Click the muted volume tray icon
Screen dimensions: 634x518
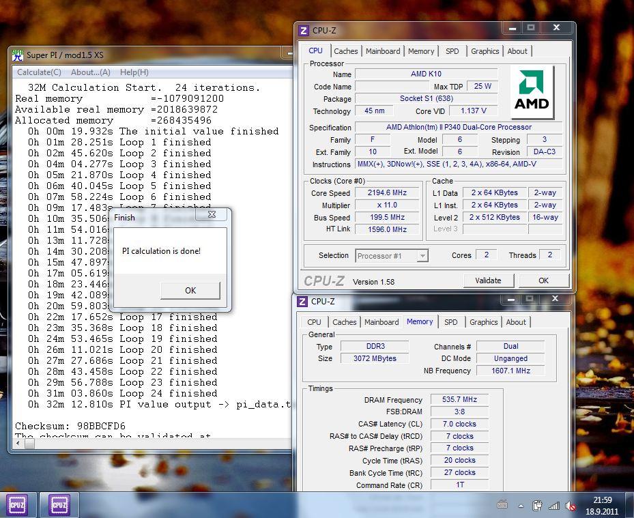[x=571, y=505]
